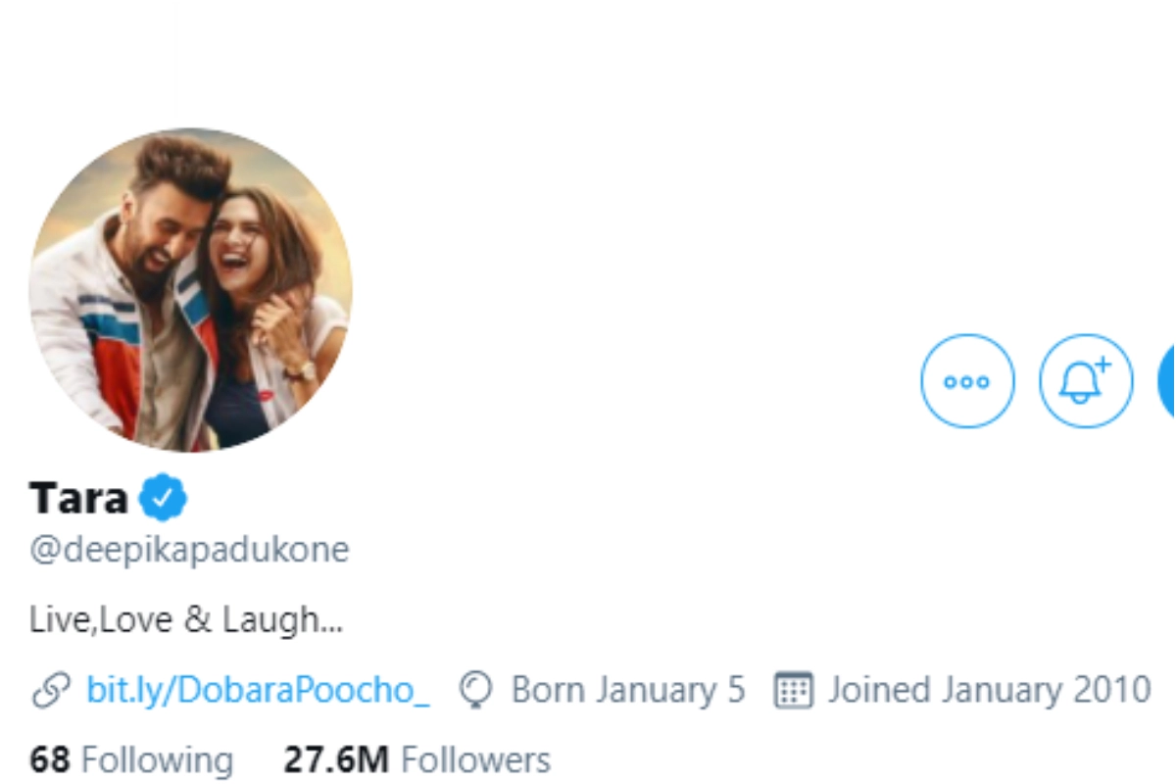1176x784 pixels.
Task: Click the number 68 following count
Action: pos(50,759)
